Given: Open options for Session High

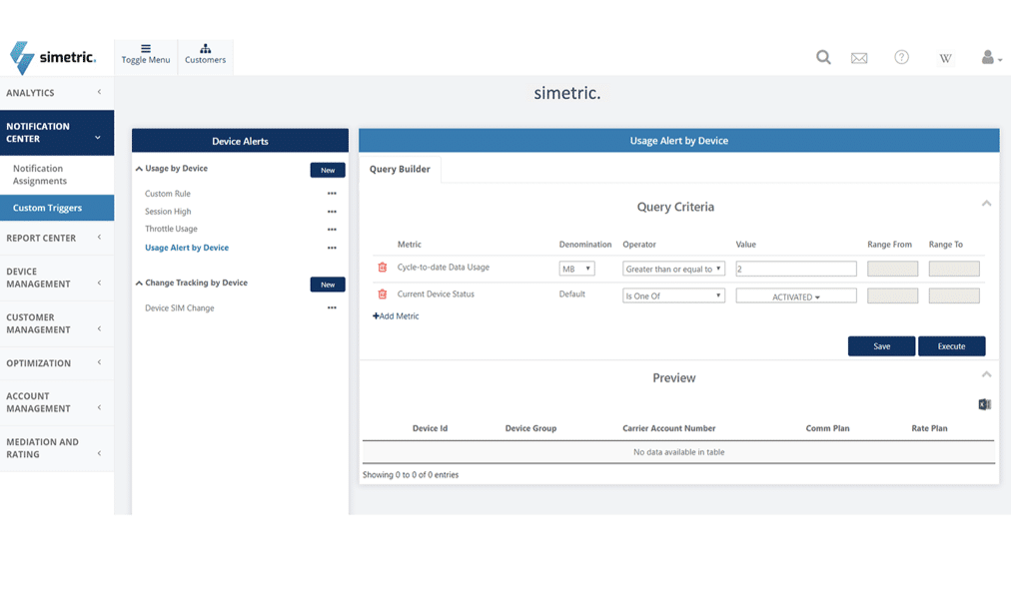Looking at the screenshot, I should [x=332, y=212].
